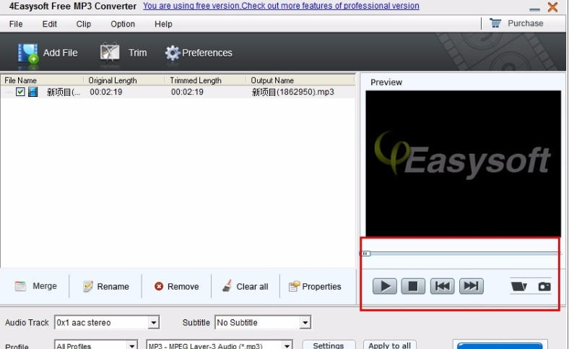Open Preferences with the gear icon
569x349 pixels.
click(172, 53)
